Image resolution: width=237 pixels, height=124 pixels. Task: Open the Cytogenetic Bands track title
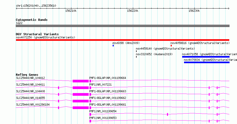(32, 20)
